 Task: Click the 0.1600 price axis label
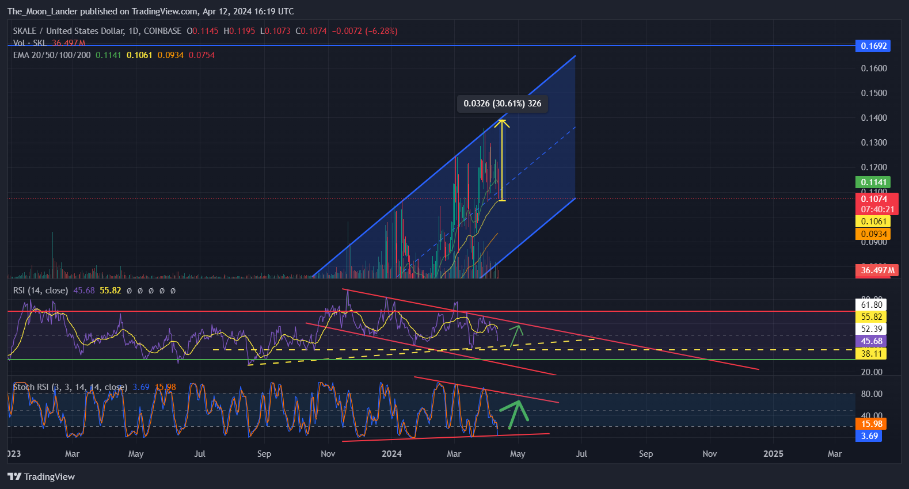coord(874,68)
